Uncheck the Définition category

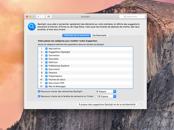pyautogui.click(x=46, y=62)
